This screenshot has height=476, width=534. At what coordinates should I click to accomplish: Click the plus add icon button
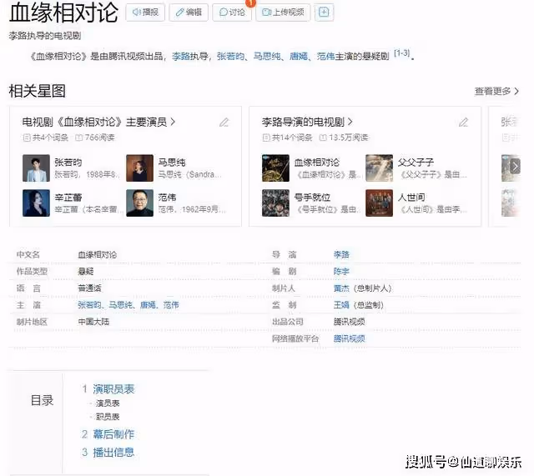pyautogui.click(x=324, y=13)
